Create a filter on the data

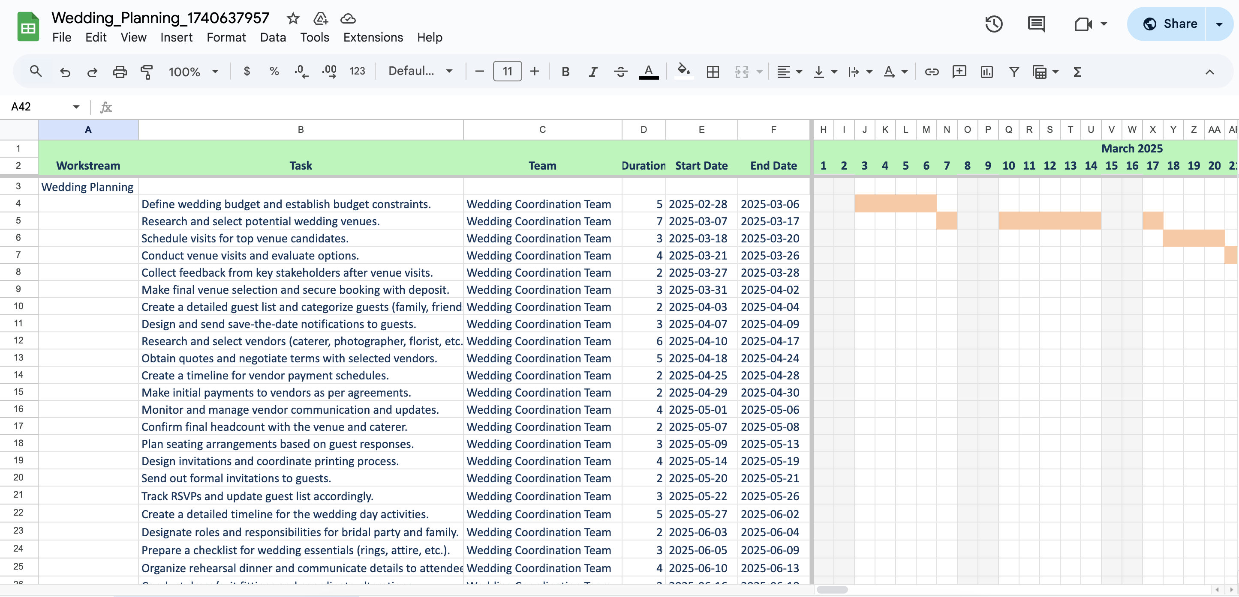(1013, 72)
